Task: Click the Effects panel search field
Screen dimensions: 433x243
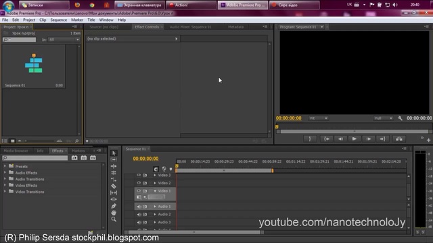Action: click(35, 158)
